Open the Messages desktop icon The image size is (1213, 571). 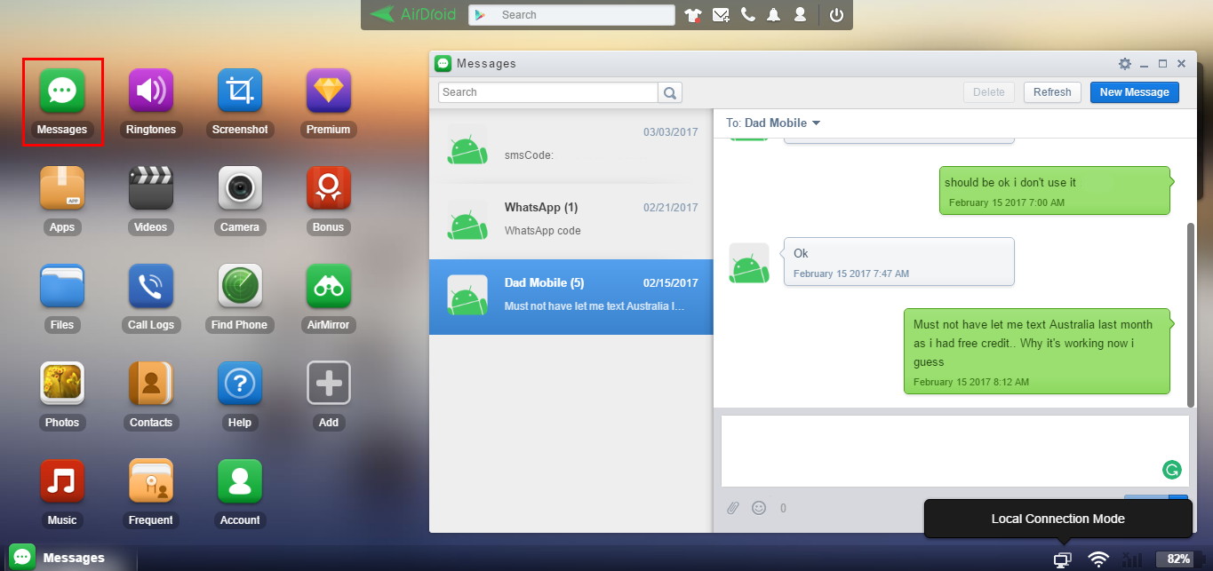click(x=62, y=91)
